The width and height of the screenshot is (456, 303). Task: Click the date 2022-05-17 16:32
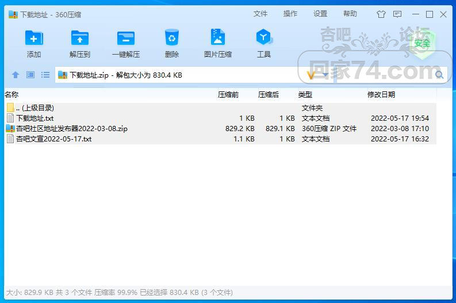[x=400, y=139]
